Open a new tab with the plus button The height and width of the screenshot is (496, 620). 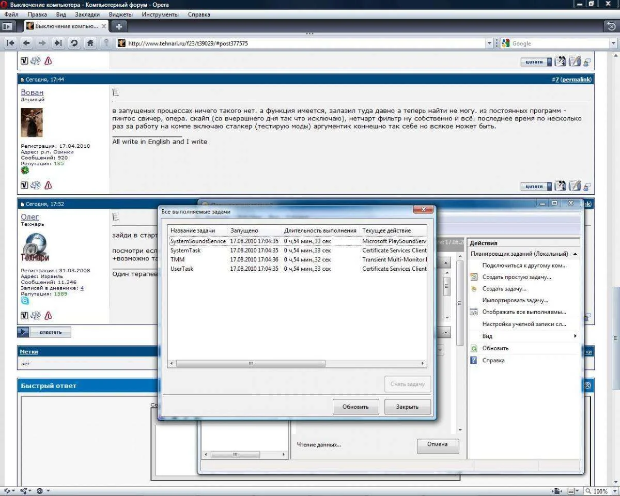[x=119, y=26]
